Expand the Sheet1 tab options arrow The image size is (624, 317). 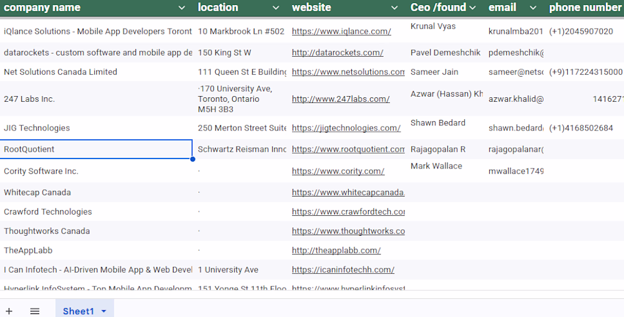[104, 311]
